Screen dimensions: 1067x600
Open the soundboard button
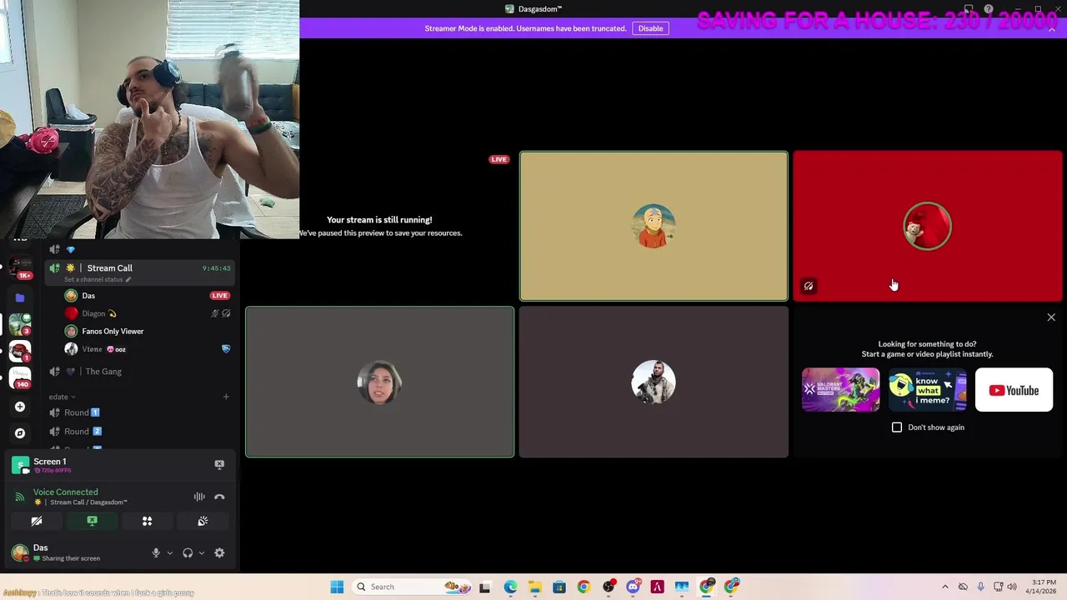(x=203, y=522)
